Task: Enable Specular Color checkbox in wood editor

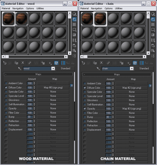Action: coord(6,91)
